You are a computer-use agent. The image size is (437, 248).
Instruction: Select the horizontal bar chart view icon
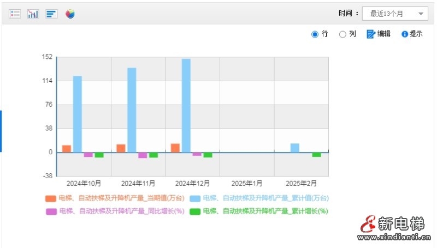coord(51,14)
